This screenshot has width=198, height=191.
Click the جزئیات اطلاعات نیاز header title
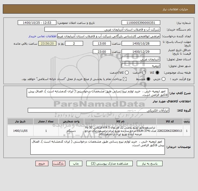pyautogui.click(x=175, y=9)
